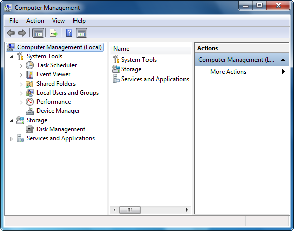The width and height of the screenshot is (294, 231).
Task: Select Disk Management under Storage
Action: pos(61,129)
